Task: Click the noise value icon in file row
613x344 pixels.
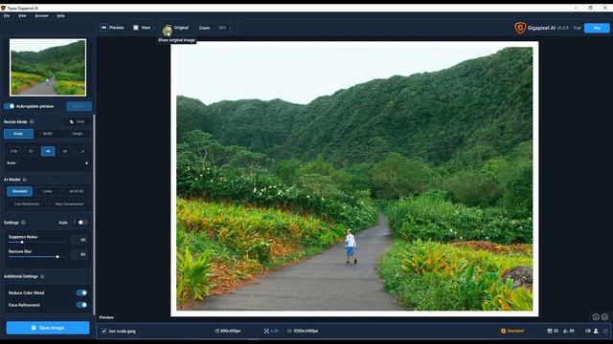Action: pos(550,331)
